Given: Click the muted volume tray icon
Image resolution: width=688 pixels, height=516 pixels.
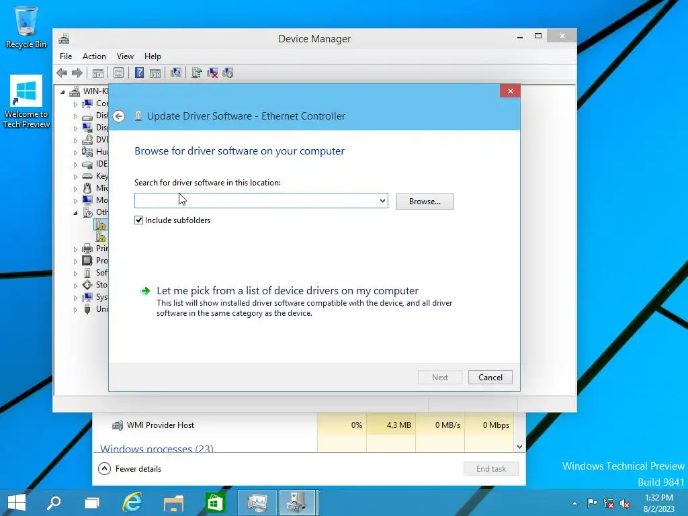Looking at the screenshot, I should pos(625,503).
